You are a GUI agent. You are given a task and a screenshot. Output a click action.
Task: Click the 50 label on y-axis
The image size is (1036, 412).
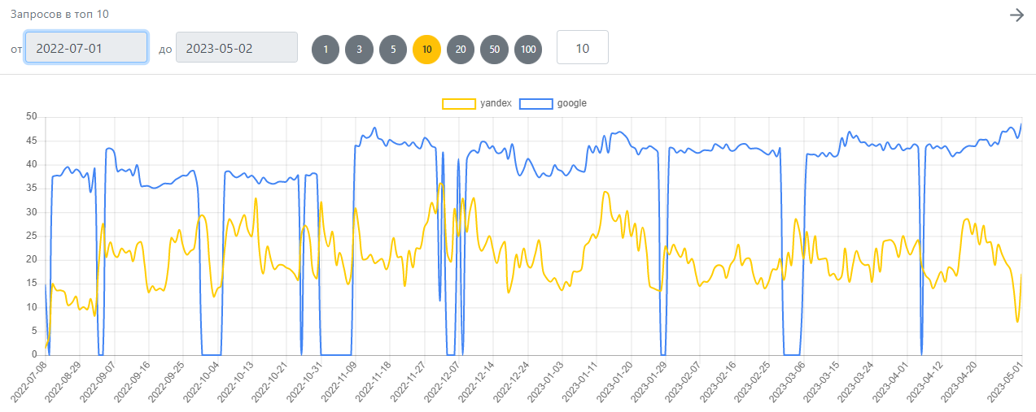point(33,117)
